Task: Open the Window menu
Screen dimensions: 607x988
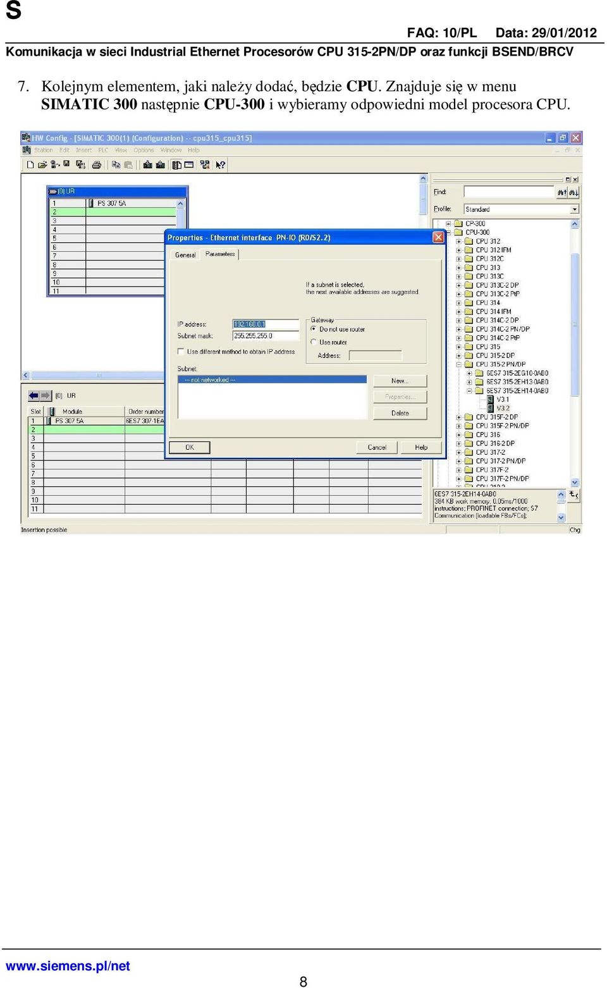Action: click(x=171, y=151)
